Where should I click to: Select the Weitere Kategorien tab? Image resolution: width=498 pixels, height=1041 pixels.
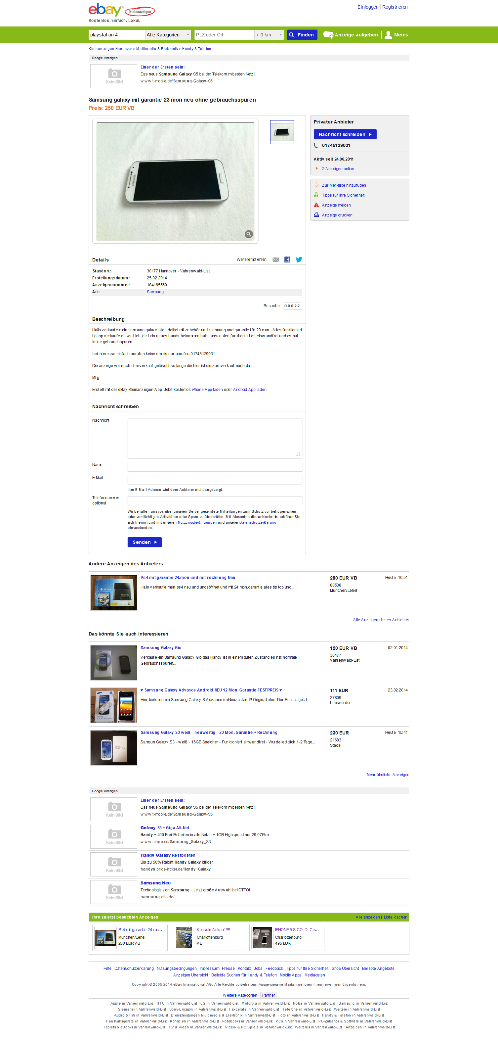pos(240,995)
